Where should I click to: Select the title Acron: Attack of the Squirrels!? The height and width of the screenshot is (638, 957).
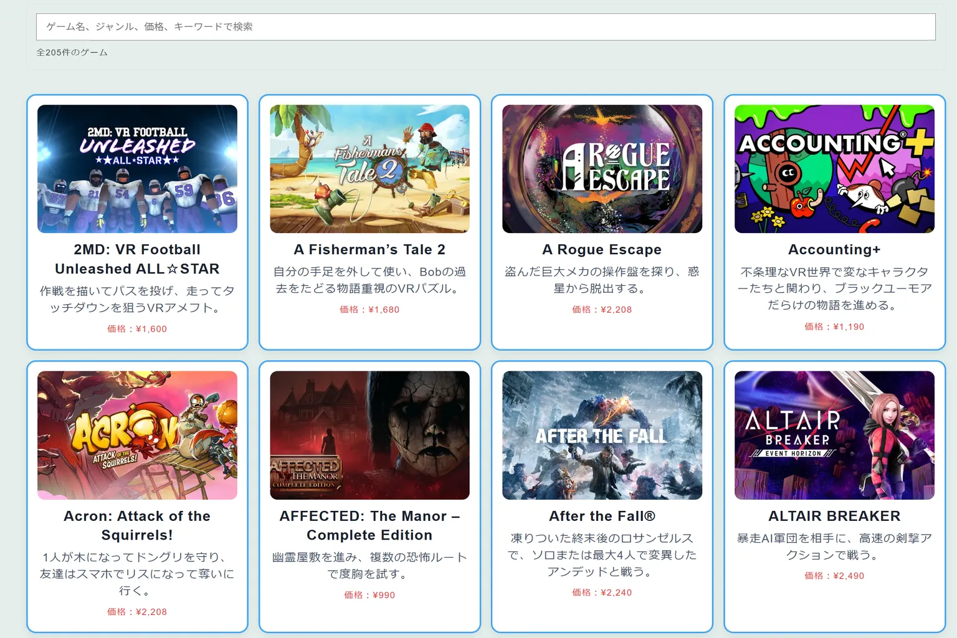[x=137, y=525]
